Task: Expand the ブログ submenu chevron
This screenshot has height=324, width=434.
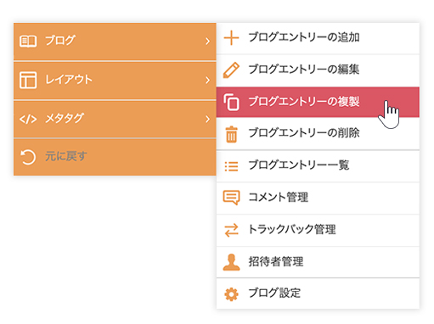Action: click(208, 42)
